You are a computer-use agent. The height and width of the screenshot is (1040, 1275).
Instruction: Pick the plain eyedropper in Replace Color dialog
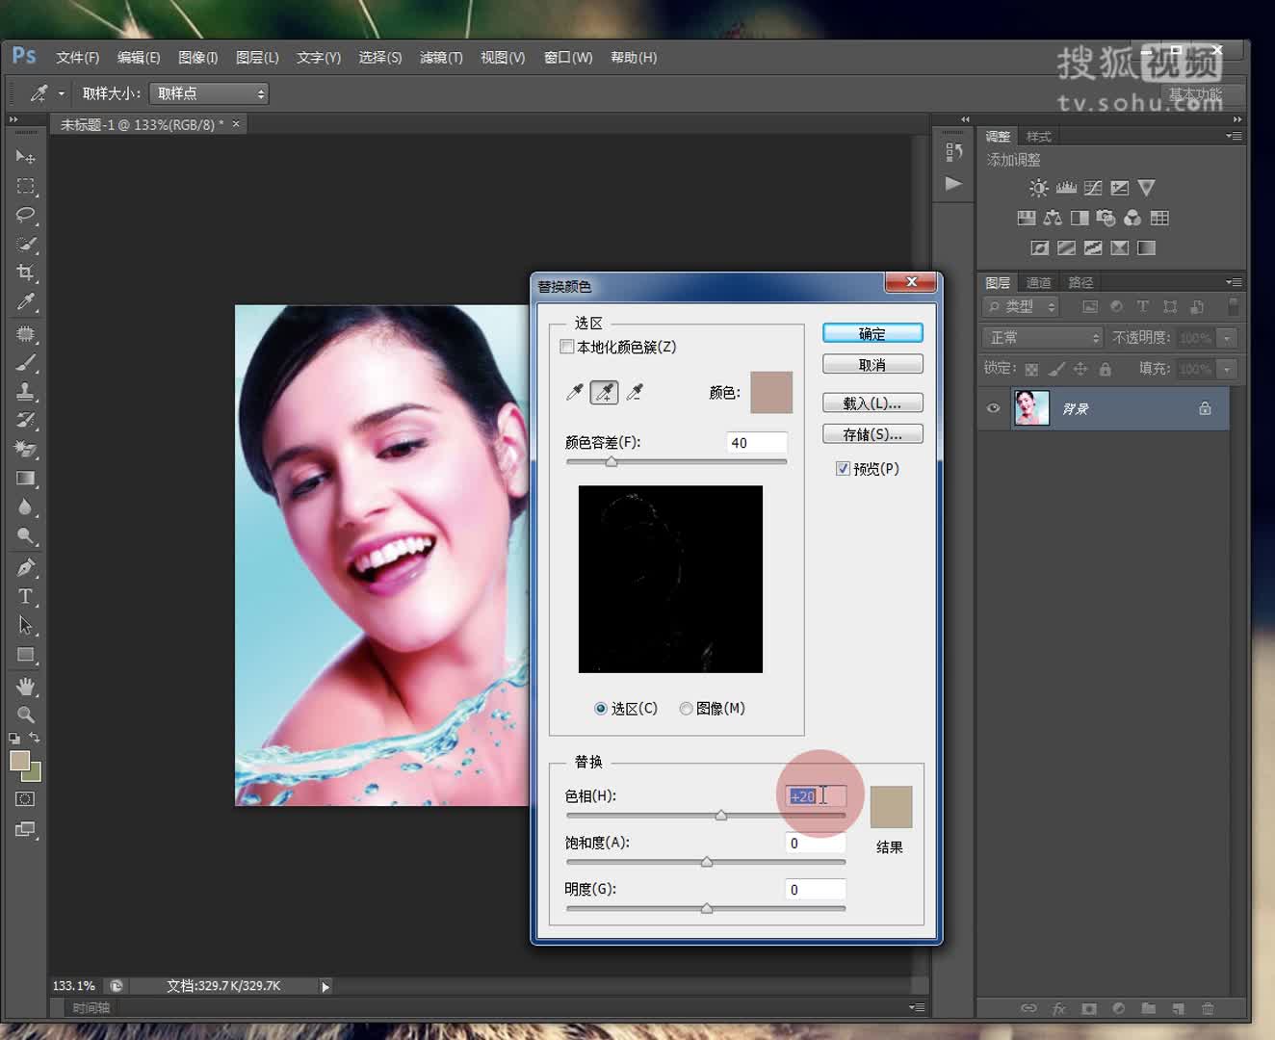coord(575,392)
